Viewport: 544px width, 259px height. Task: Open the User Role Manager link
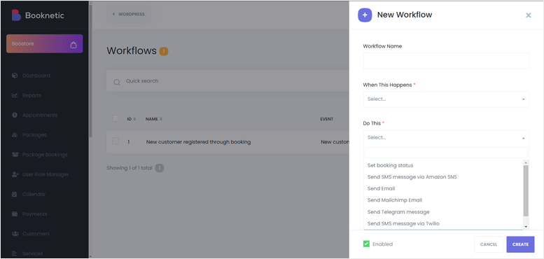[46, 174]
